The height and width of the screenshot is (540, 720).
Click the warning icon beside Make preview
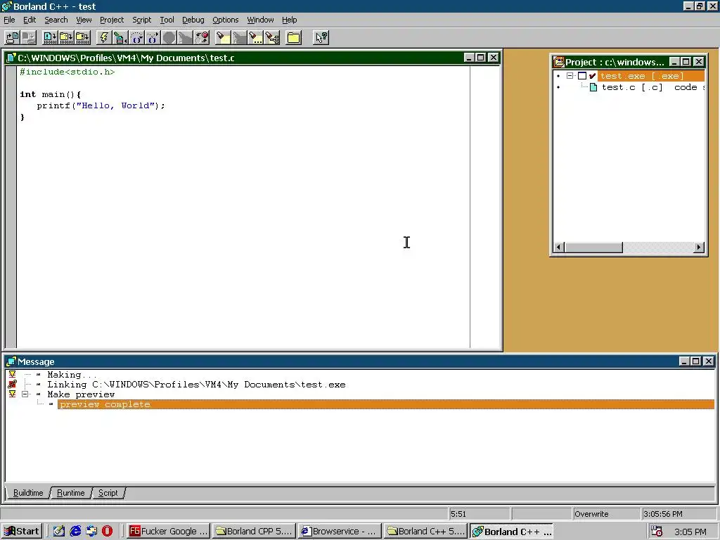click(13, 394)
